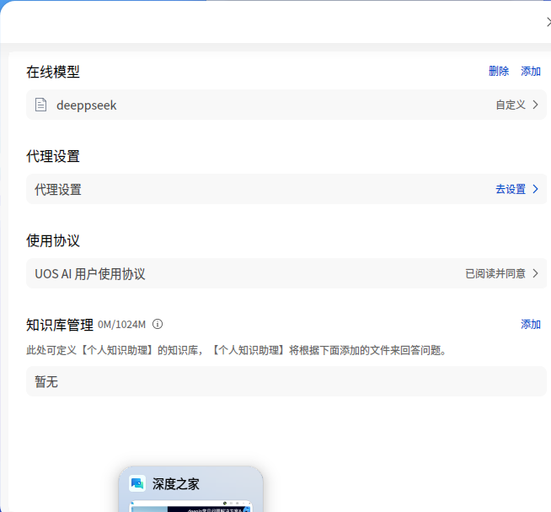This screenshot has height=512, width=551.
Task: Click 已阅读并同意 status text
Action: coord(495,274)
